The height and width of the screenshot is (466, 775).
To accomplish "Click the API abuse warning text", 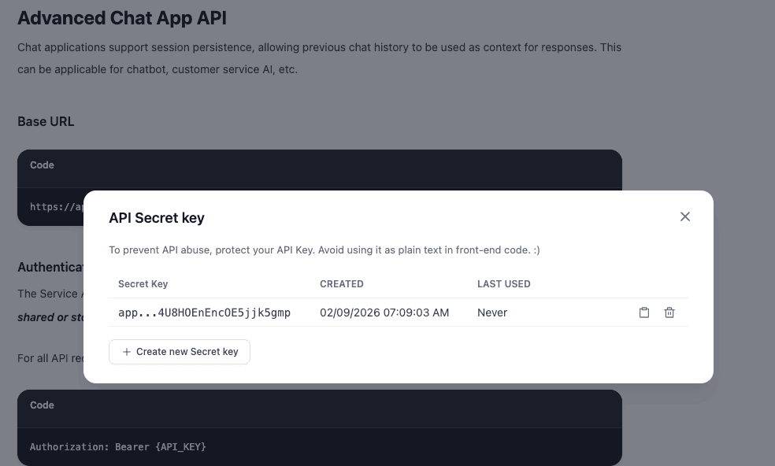I will [x=324, y=250].
